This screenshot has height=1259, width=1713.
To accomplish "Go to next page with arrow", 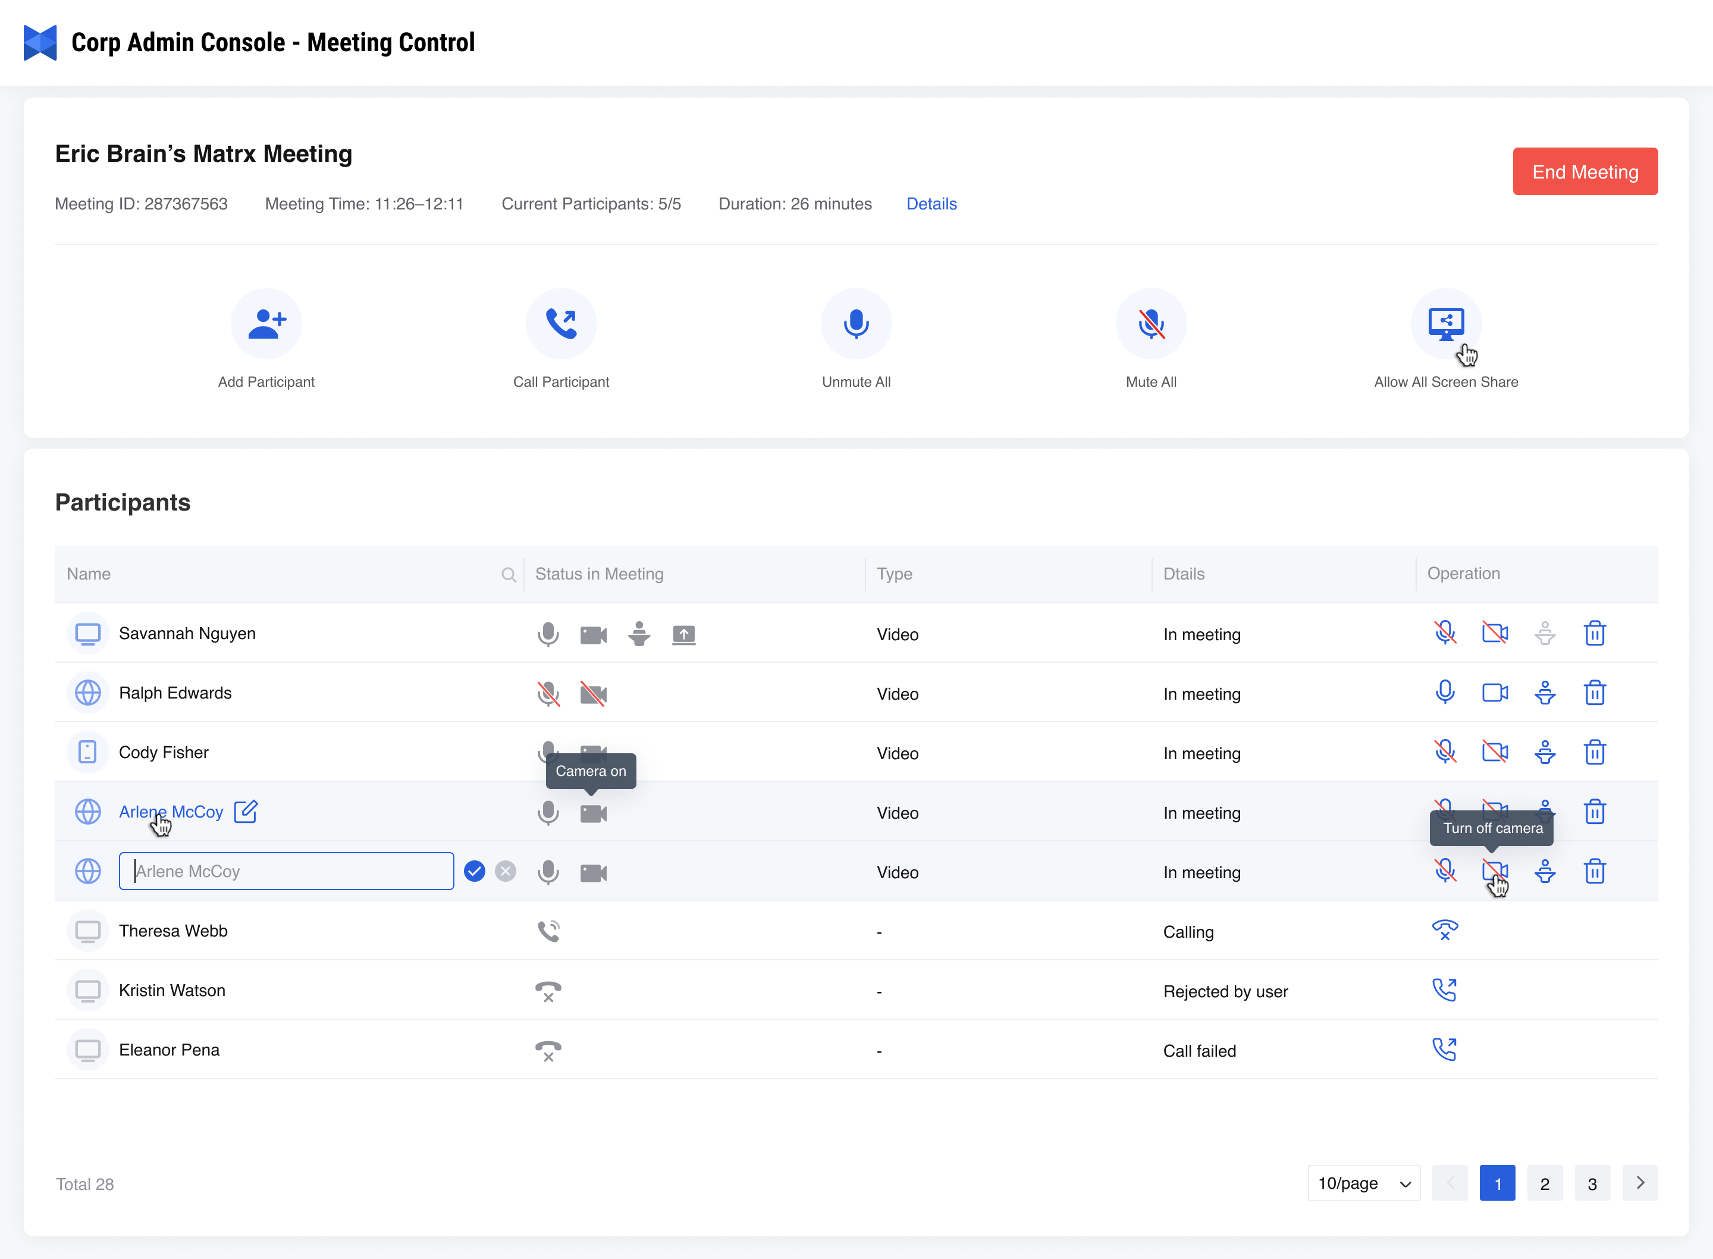I will [1640, 1183].
